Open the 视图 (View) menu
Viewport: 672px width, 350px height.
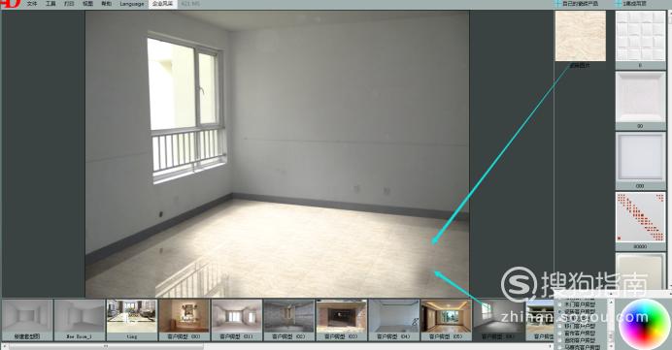click(87, 4)
